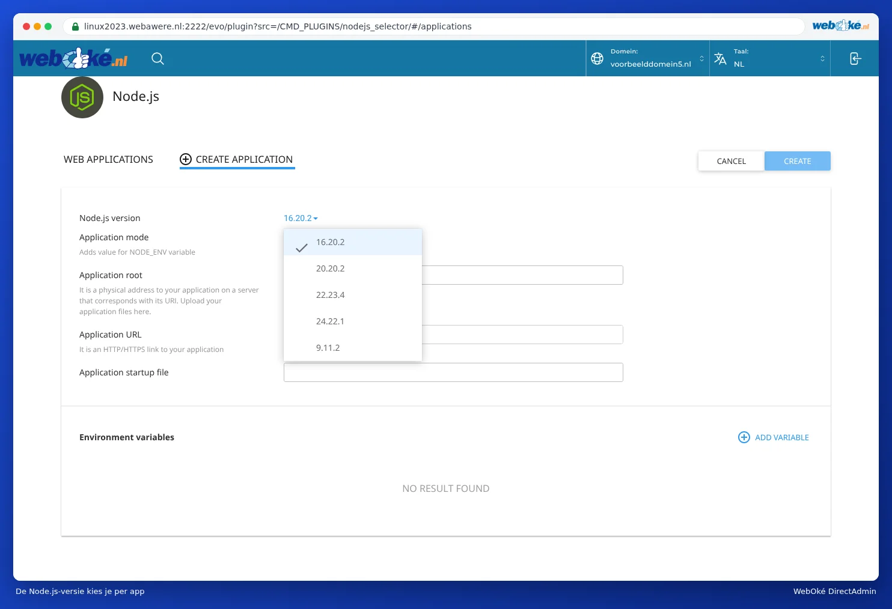892x609 pixels.
Task: Click the translate icon beside Taal
Action: tap(720, 58)
